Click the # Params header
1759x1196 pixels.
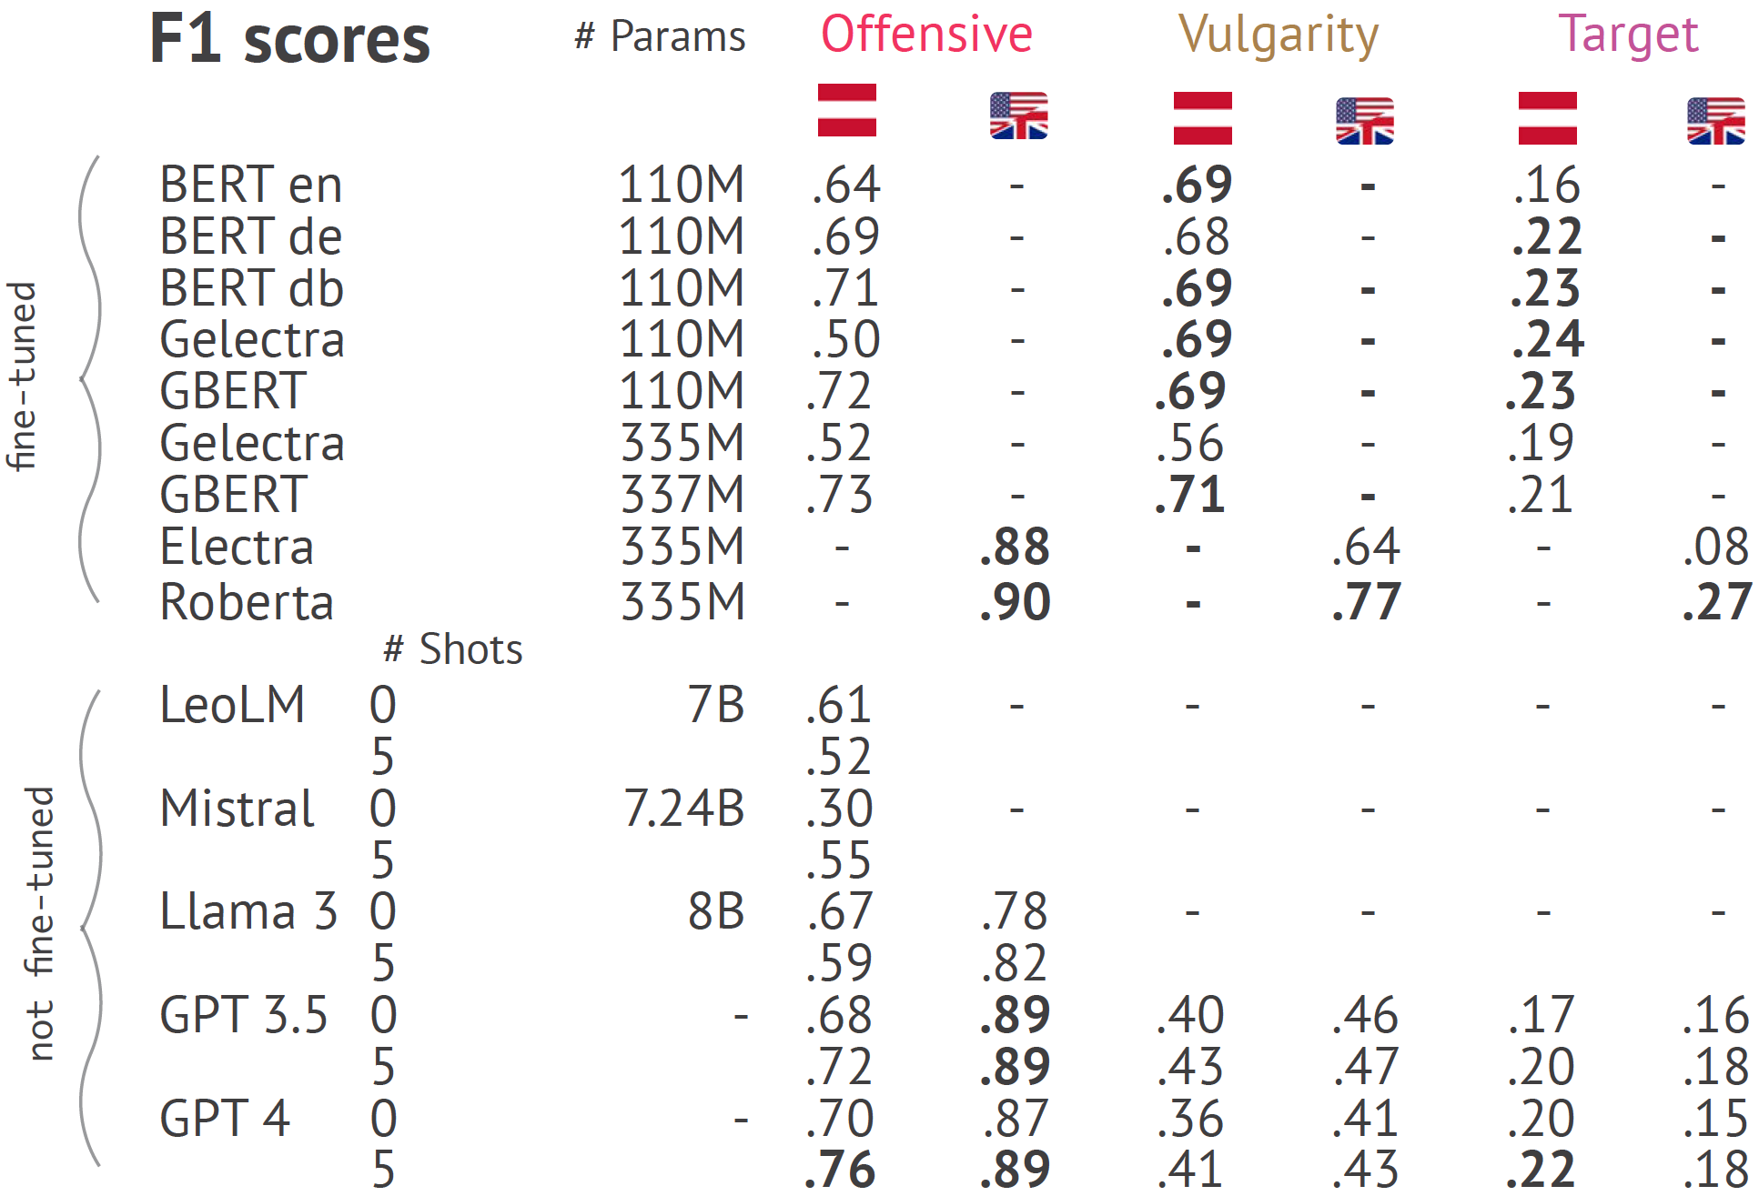click(660, 37)
